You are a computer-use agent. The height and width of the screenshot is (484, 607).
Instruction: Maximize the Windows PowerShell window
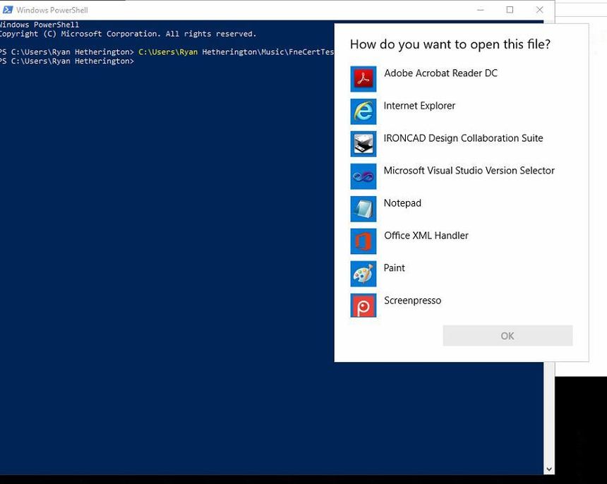point(510,10)
